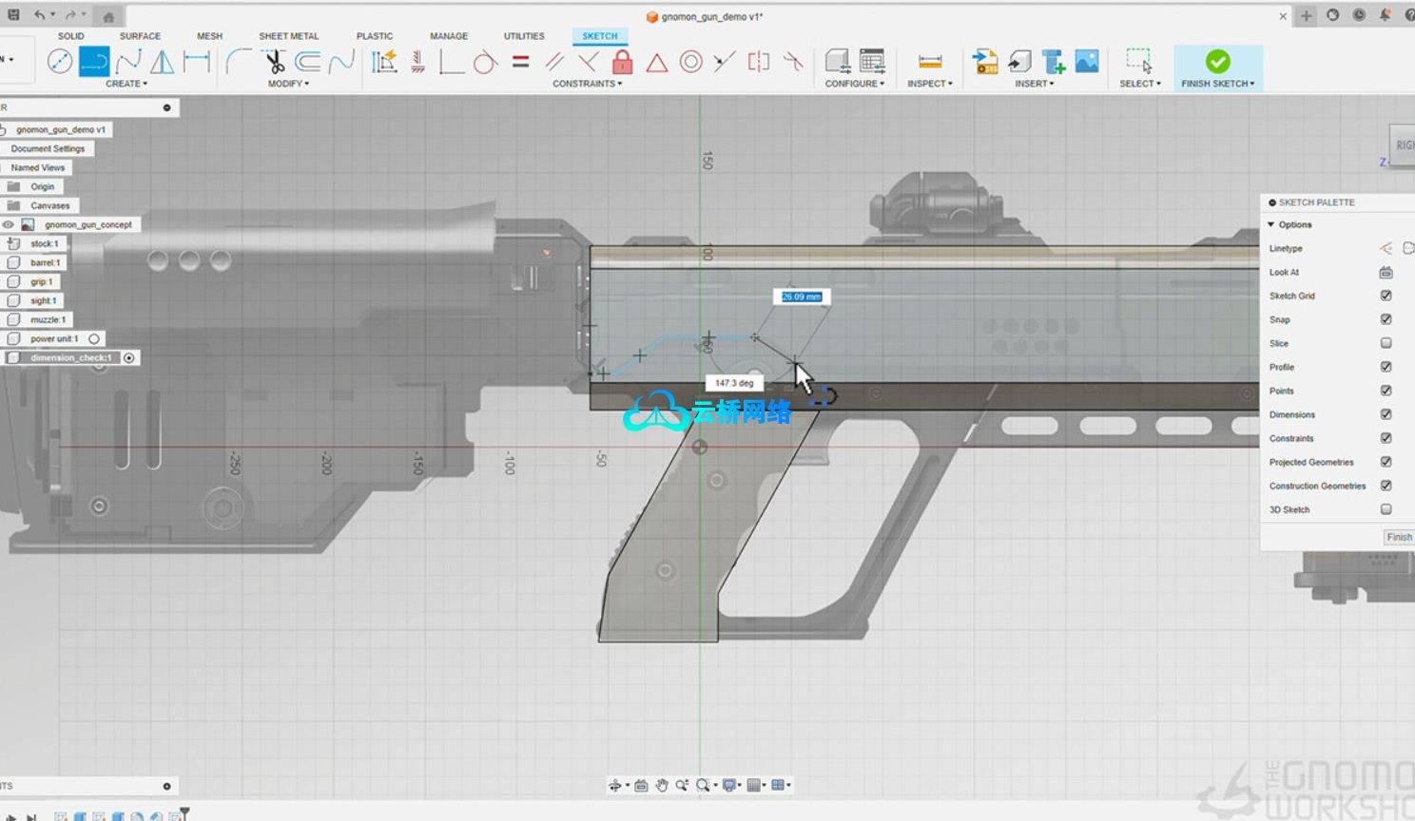Open the SHEET METAL tab
The width and height of the screenshot is (1415, 821).
(288, 36)
